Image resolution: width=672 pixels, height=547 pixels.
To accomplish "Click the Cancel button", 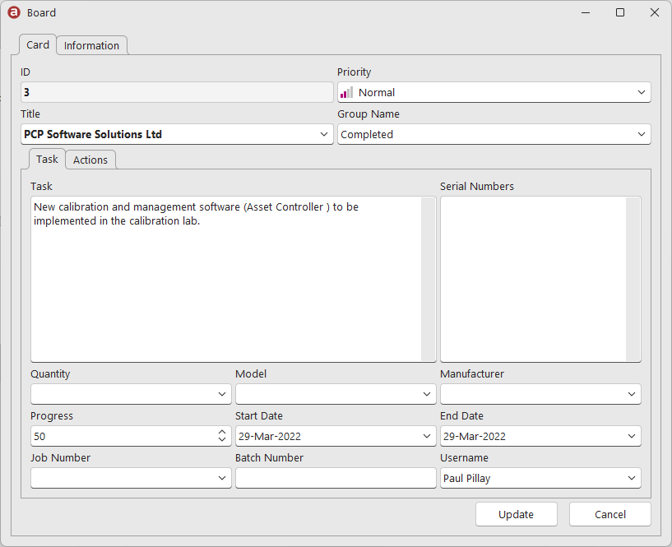I will coord(609,514).
